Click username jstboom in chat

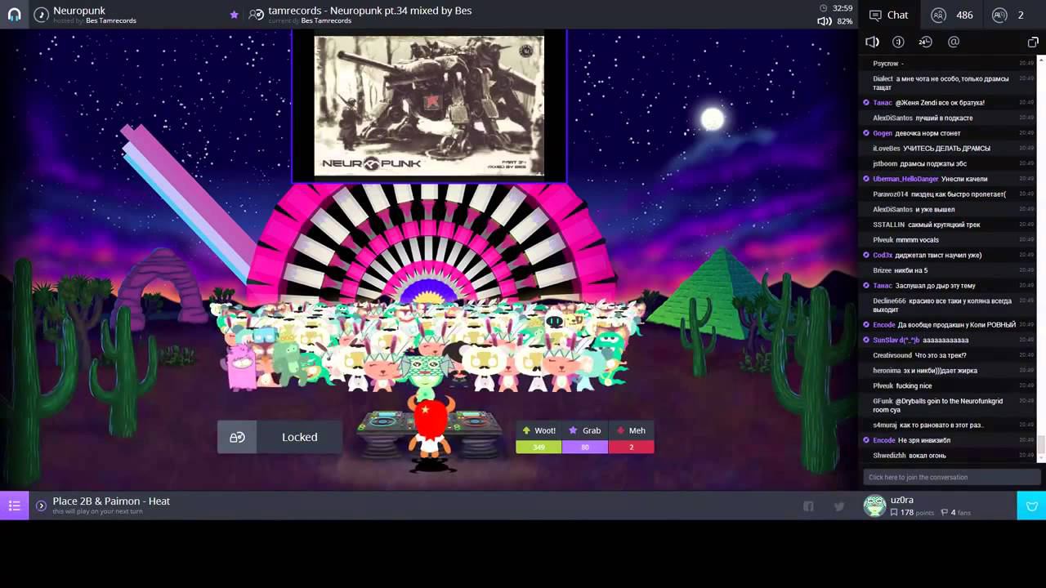tap(886, 164)
